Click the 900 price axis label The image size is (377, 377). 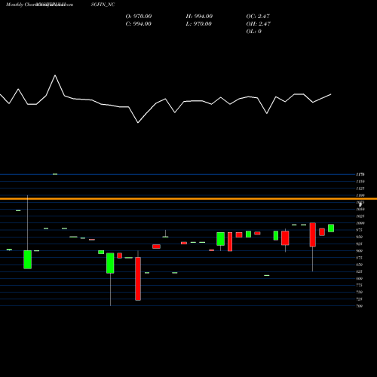pos(360,250)
